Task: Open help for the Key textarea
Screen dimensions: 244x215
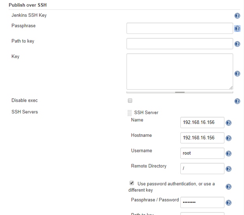Action: coord(237,74)
